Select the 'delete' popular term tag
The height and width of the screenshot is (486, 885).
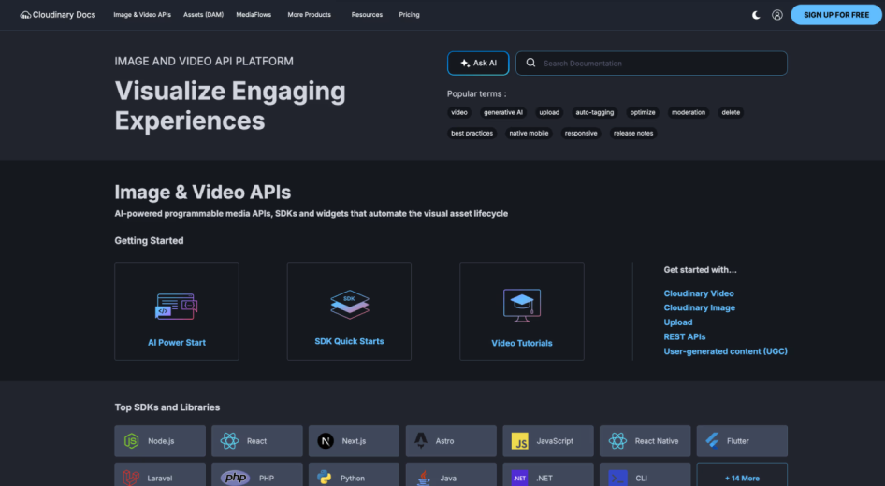click(731, 112)
